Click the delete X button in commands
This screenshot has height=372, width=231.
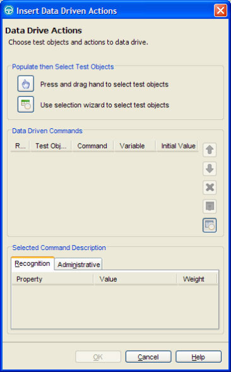[210, 188]
